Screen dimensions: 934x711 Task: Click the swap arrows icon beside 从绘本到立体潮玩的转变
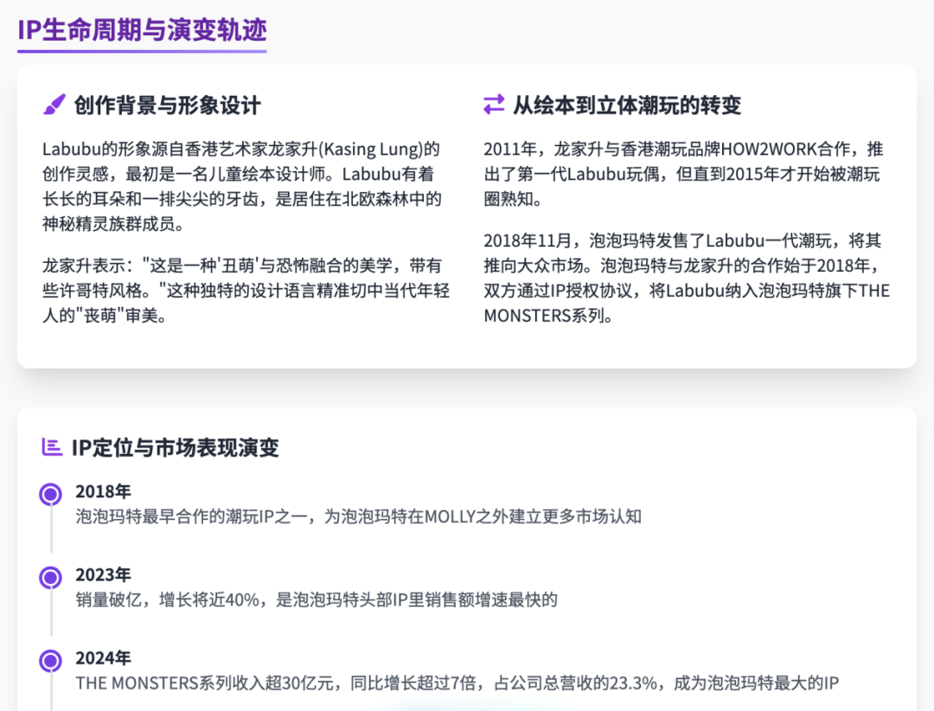pos(494,105)
